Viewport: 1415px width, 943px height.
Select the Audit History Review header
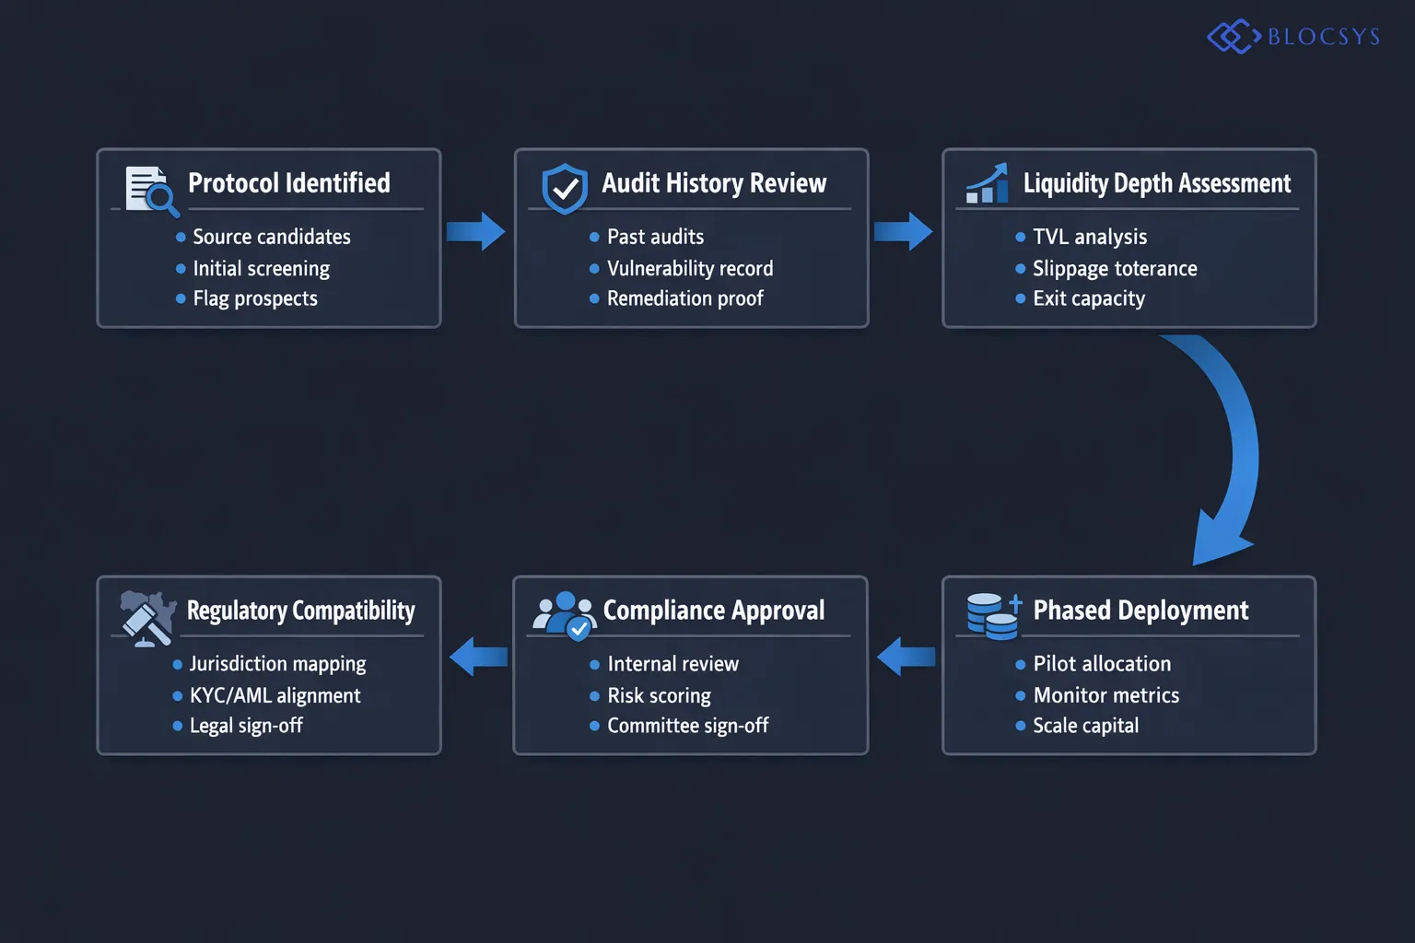715,183
